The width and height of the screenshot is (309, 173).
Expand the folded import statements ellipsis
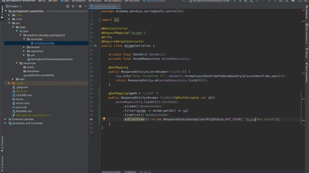pyautogui.click(x=116, y=20)
